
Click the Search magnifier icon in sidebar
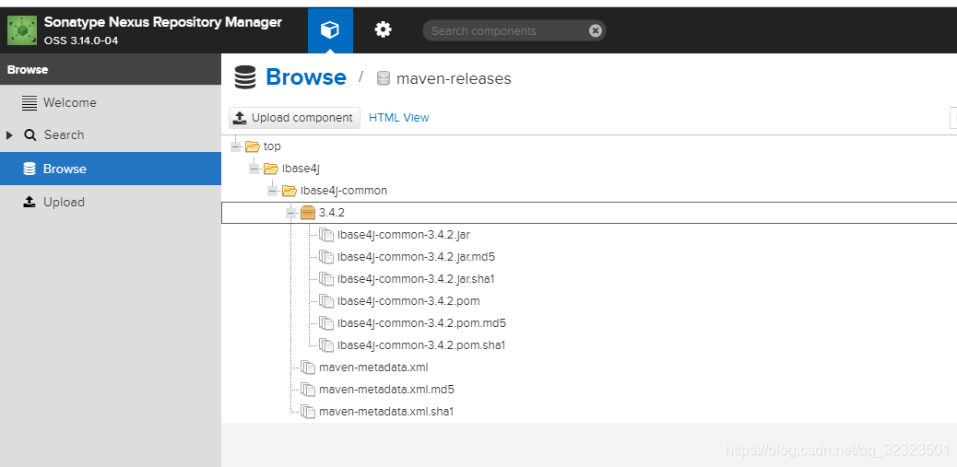tap(30, 135)
